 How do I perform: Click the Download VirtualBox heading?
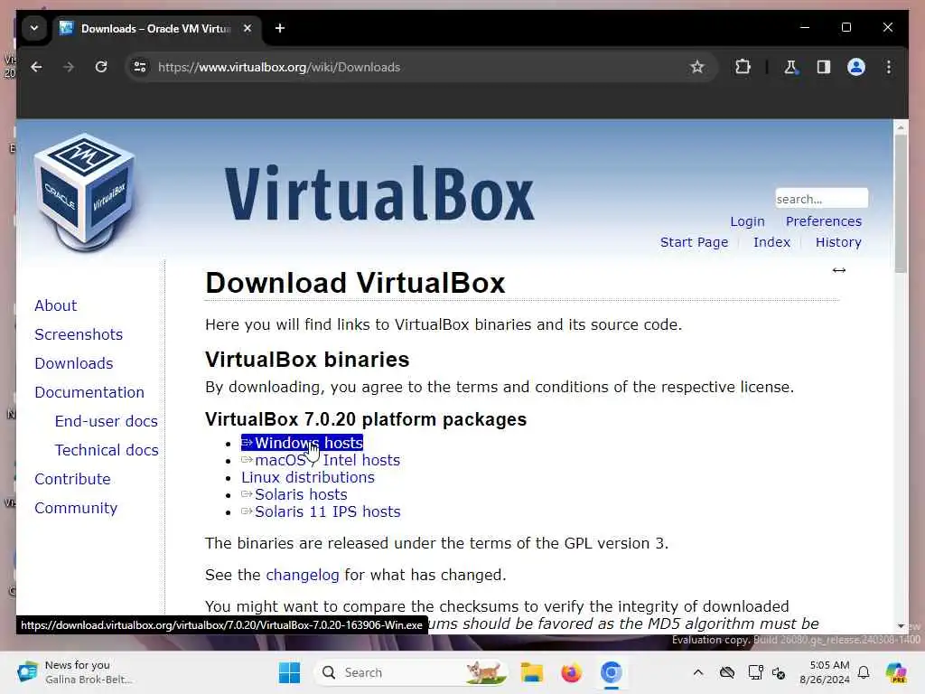point(355,283)
